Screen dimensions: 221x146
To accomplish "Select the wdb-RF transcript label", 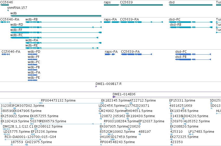I will 16,30.
